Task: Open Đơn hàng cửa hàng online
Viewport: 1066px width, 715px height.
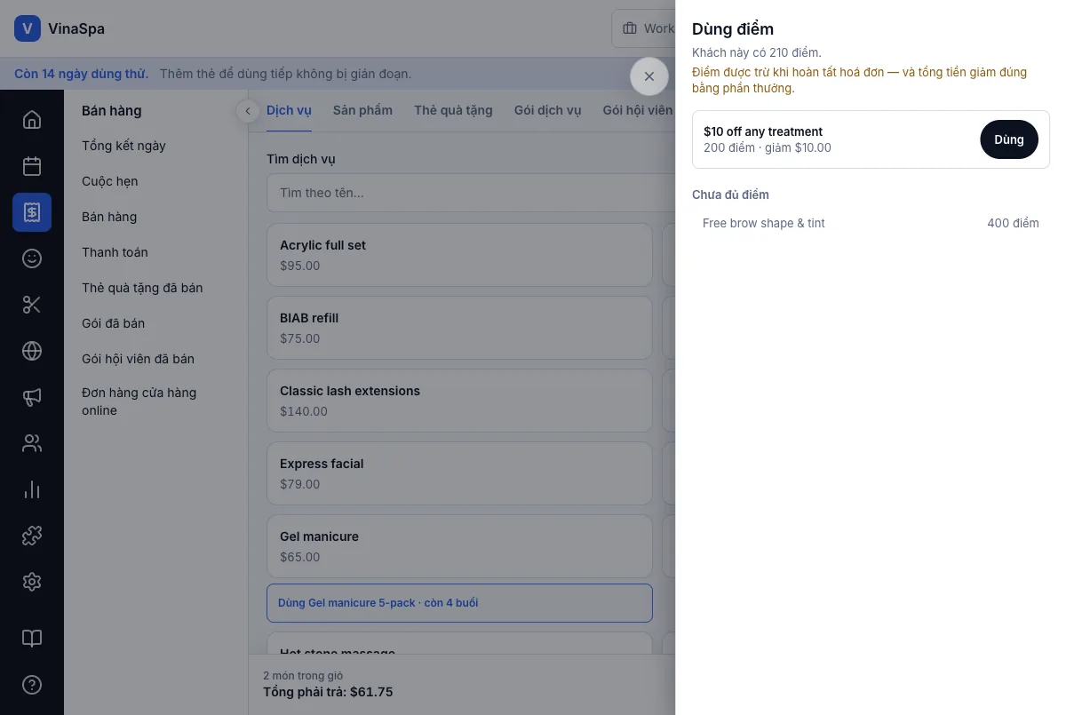Action: (139, 401)
